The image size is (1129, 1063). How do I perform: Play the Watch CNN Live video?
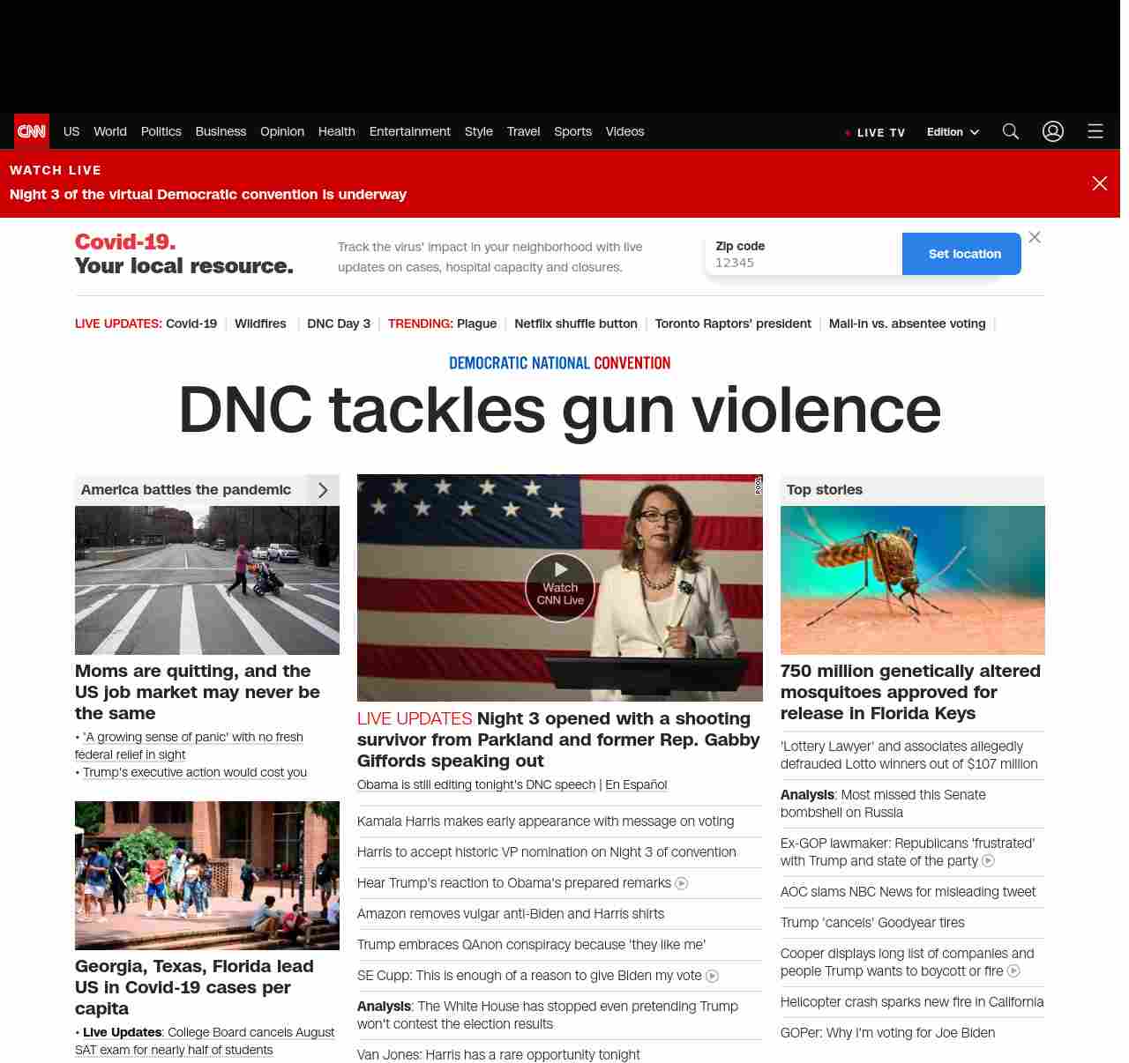coord(560,587)
